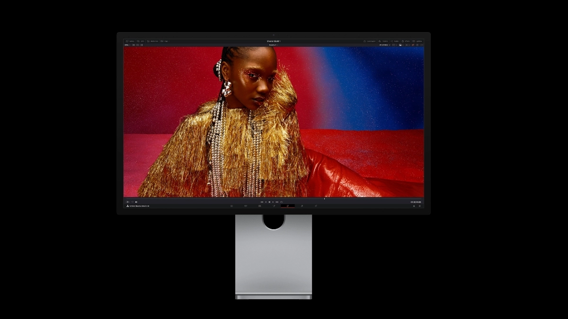The height and width of the screenshot is (319, 568).
Task: Toggle loop playback mode
Action: point(282,202)
